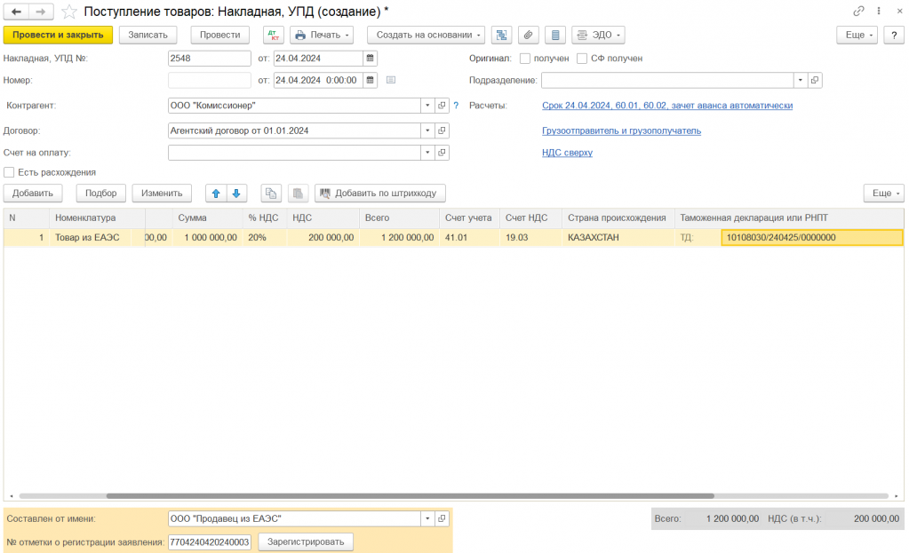The width and height of the screenshot is (909, 553).
Task: Open Грузоотправитель и грузополучатель link
Action: pos(621,130)
